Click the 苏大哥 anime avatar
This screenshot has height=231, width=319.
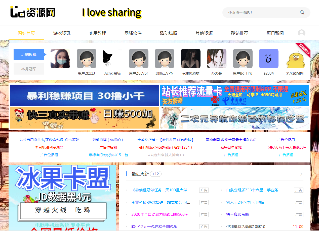pyautogui.click(x=216, y=59)
